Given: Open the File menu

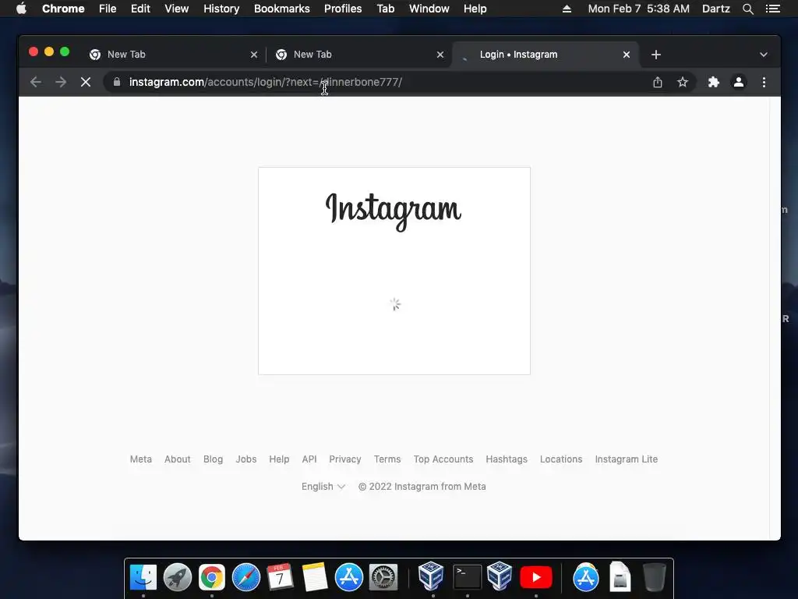Looking at the screenshot, I should click(108, 9).
